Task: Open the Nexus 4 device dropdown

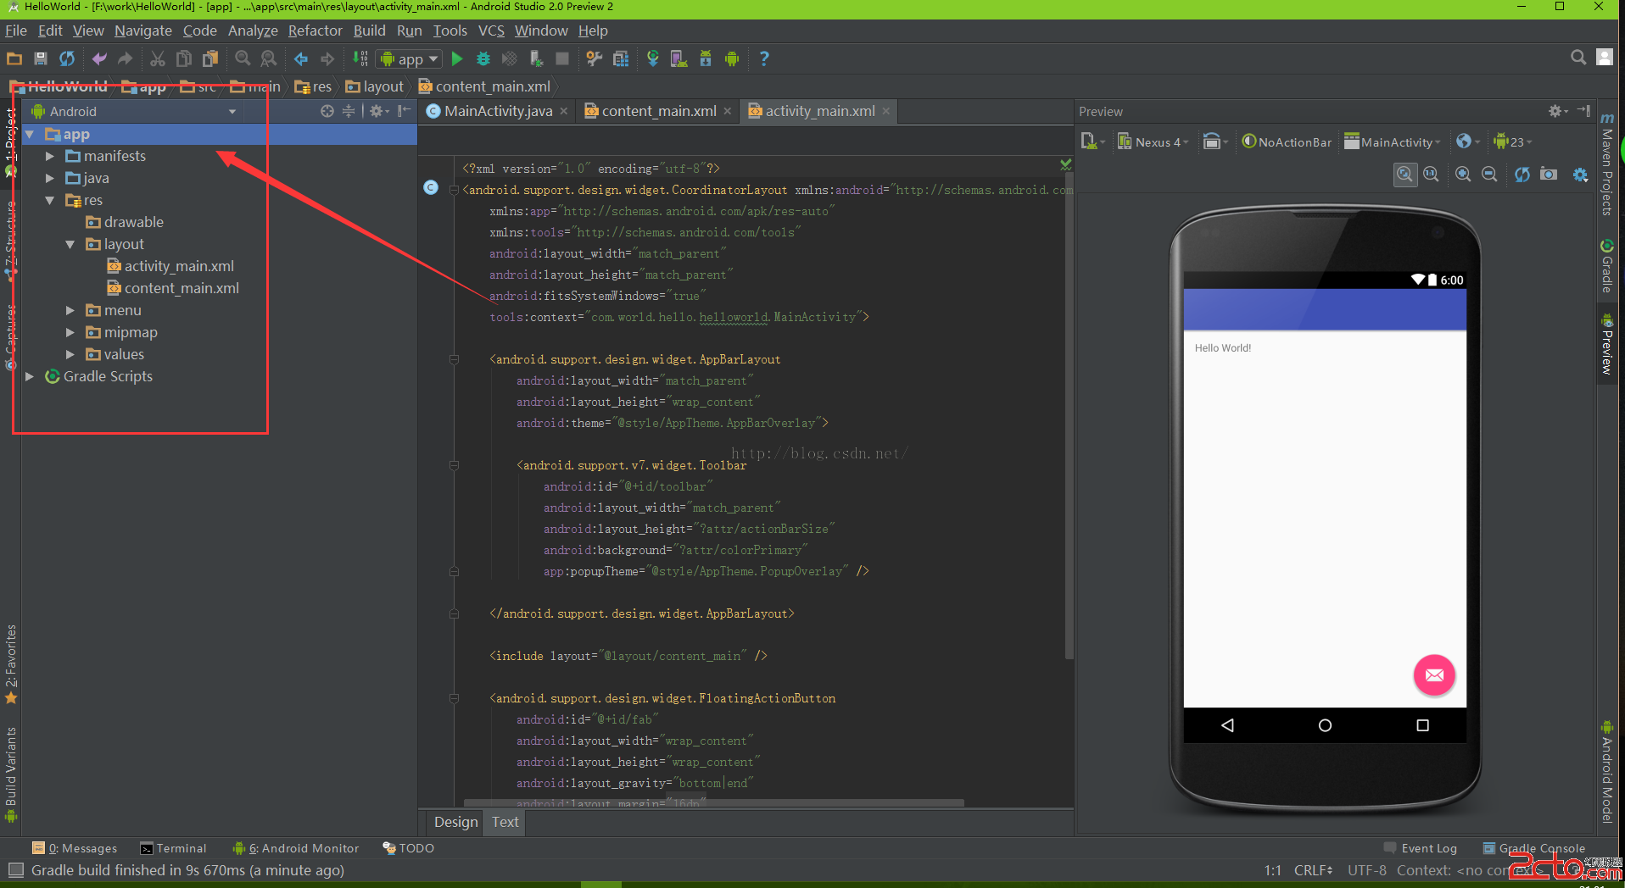Action: coord(1153,142)
